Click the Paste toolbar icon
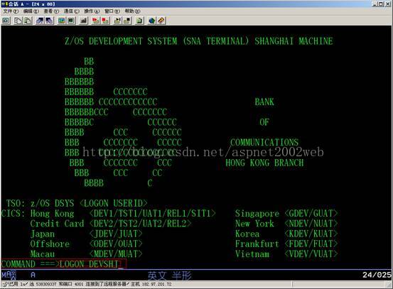393x289 pixels. pos(28,21)
